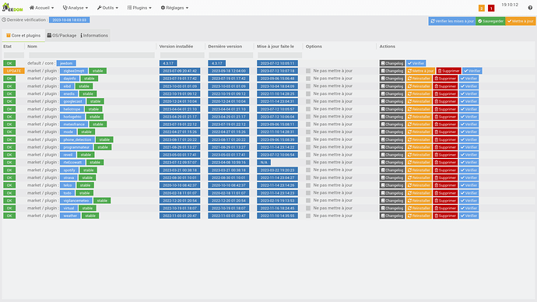537x302 pixels.
Task: Switch to the Informations tab
Action: tap(94, 35)
